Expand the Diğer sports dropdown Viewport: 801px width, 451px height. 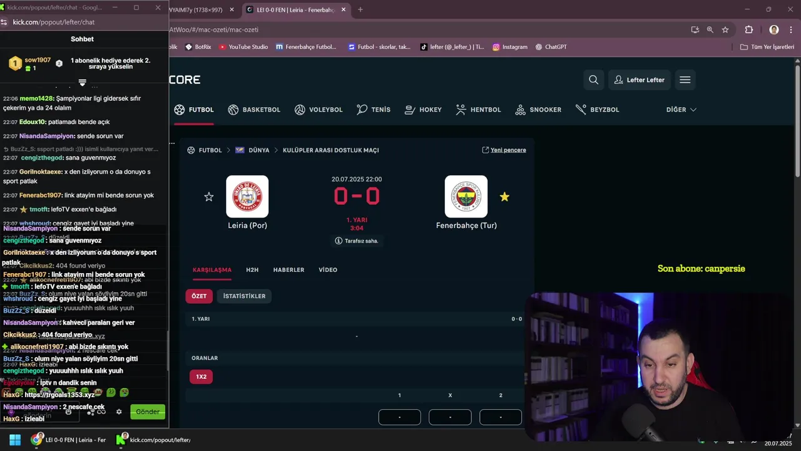coord(681,110)
